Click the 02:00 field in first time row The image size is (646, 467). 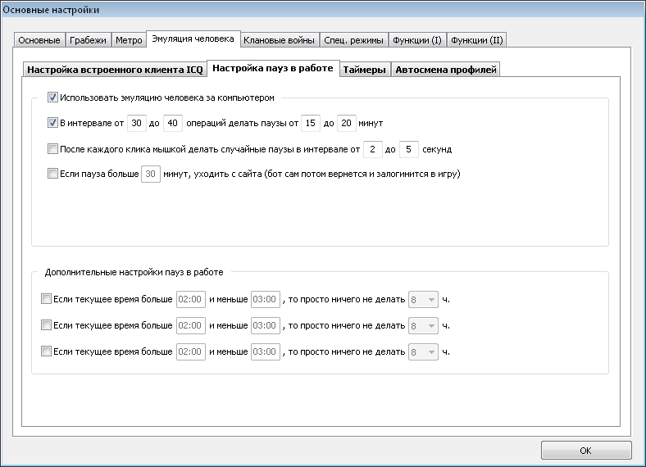(191, 299)
